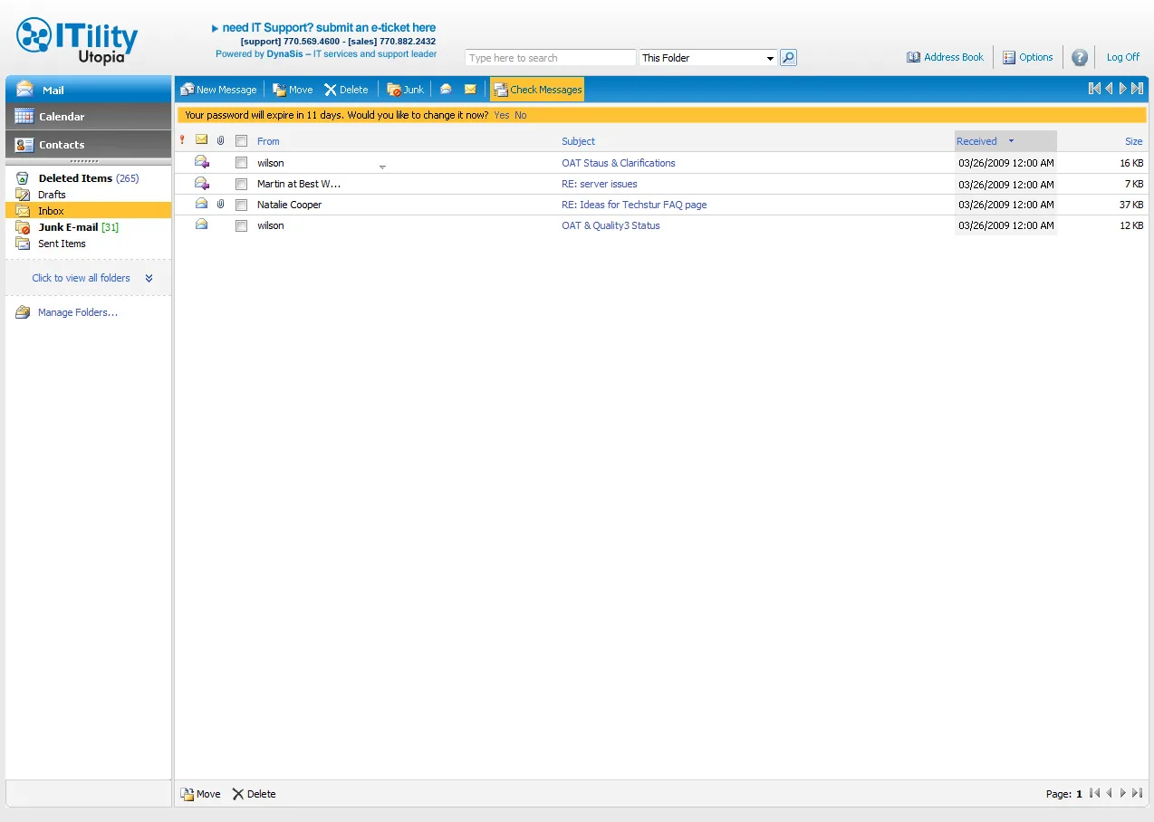1154x822 pixels.
Task: Sort by the Importance exclamation column
Action: click(x=182, y=140)
